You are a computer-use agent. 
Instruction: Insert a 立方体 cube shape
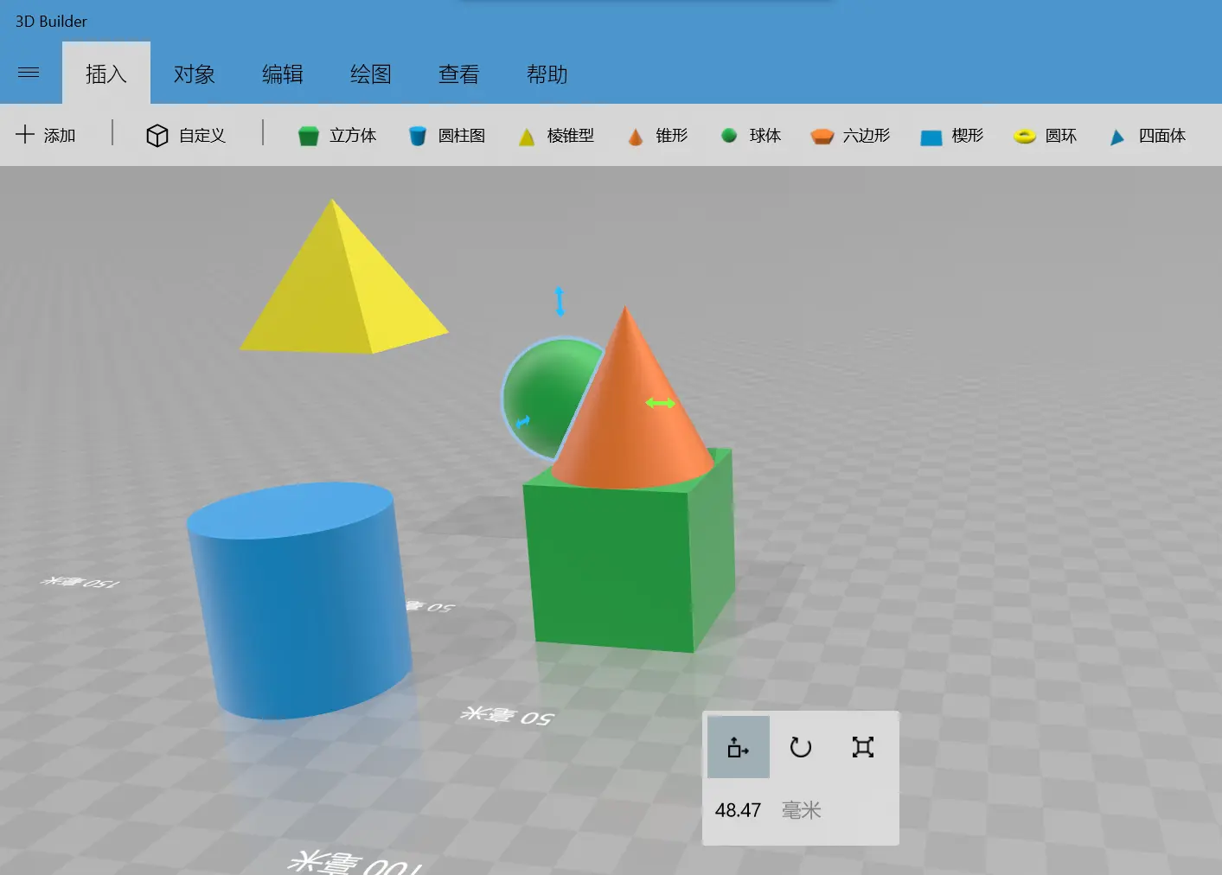click(x=337, y=135)
